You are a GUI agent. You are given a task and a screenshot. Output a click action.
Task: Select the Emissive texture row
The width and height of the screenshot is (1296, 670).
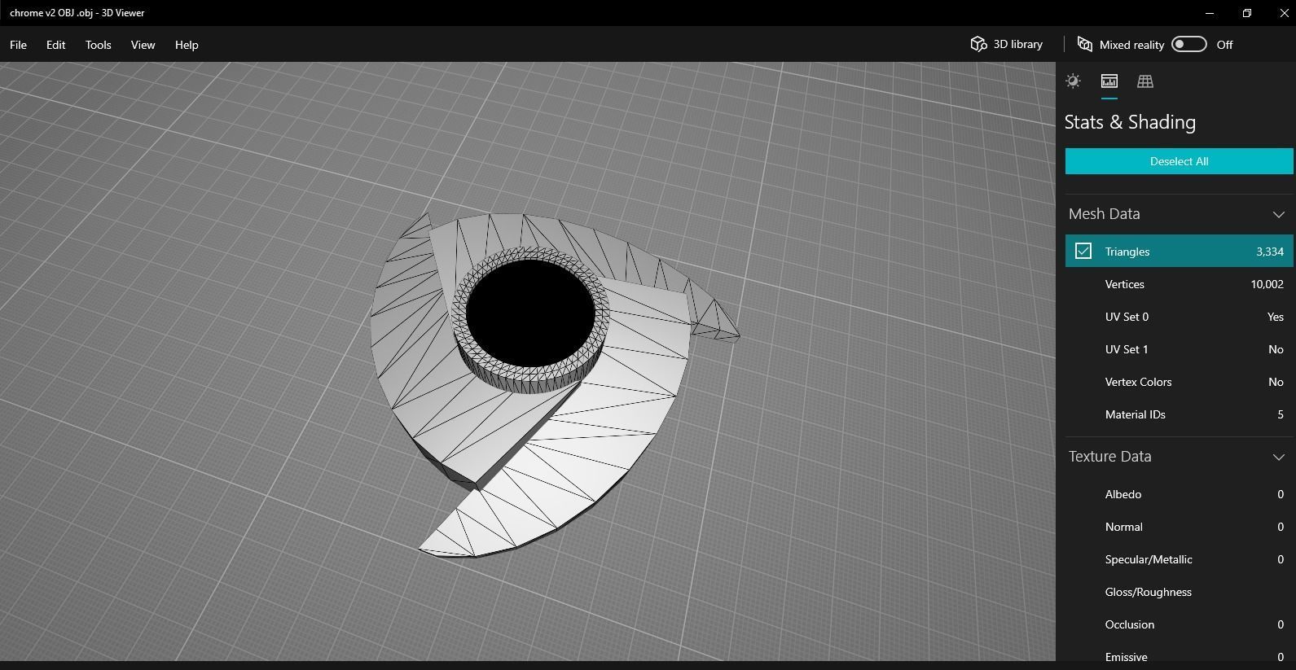point(1179,655)
